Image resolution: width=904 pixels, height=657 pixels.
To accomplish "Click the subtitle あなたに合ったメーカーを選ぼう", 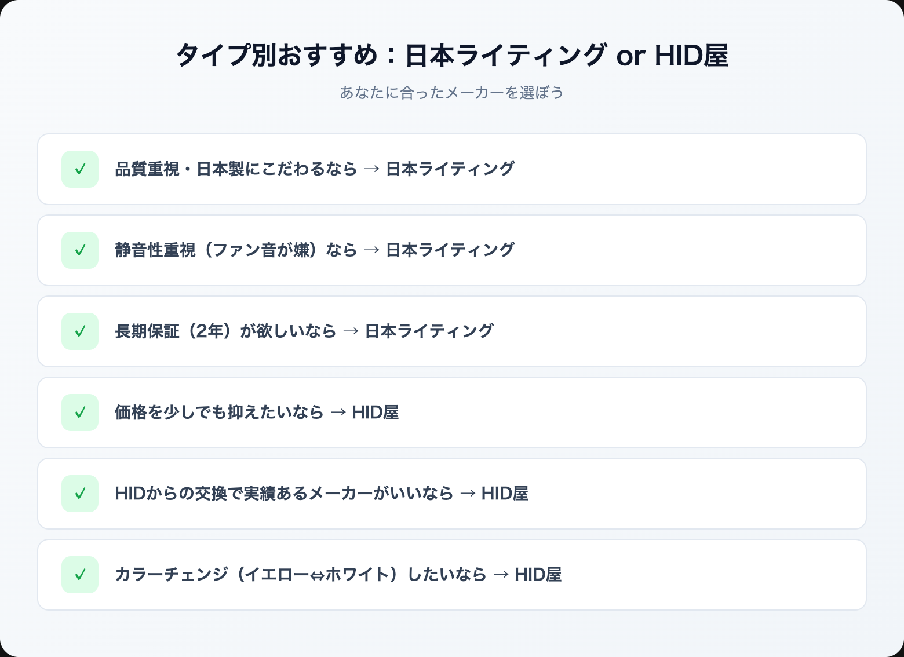I will [x=451, y=93].
